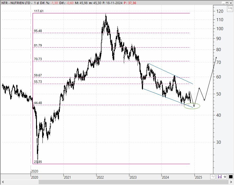
Task: Select the 59.67 Fibonacci level label
Action: pos(38,75)
